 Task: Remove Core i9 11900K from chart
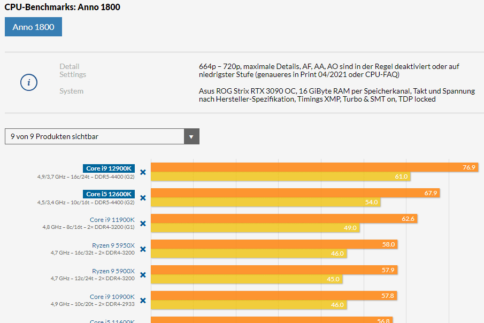click(x=143, y=224)
